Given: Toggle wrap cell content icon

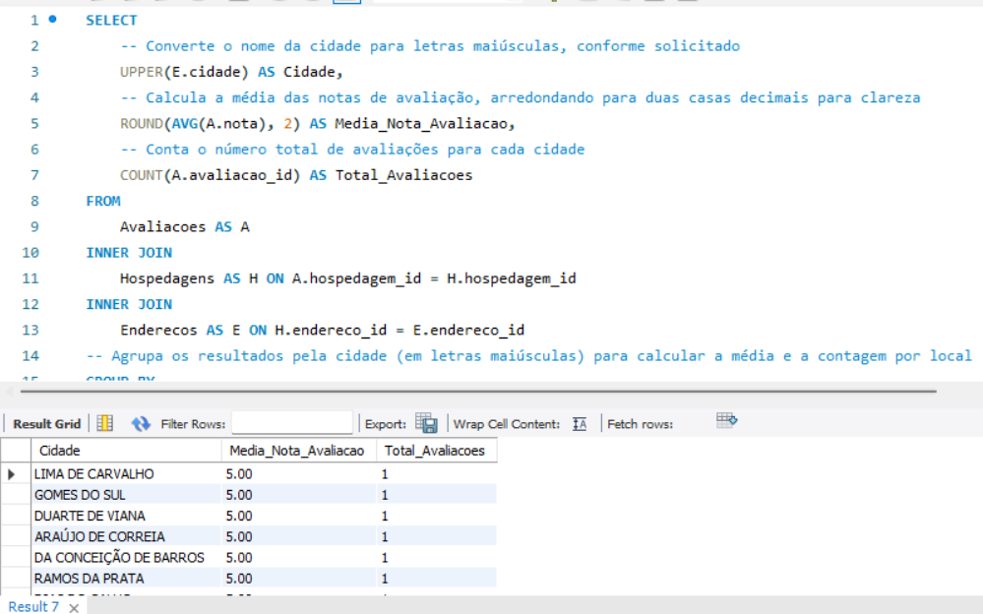Looking at the screenshot, I should pos(580,424).
